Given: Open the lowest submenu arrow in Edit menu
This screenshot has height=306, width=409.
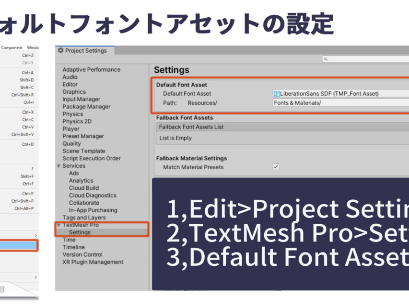Looking at the screenshot, I should pos(36,277).
